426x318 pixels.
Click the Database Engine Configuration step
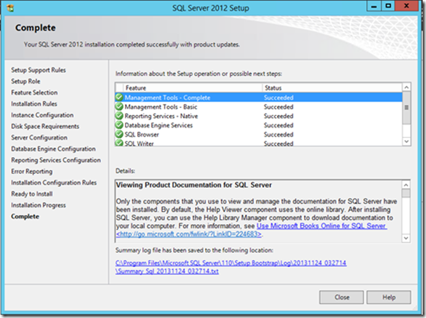(53, 149)
